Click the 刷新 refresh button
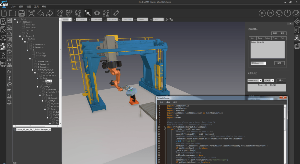 [275, 33]
